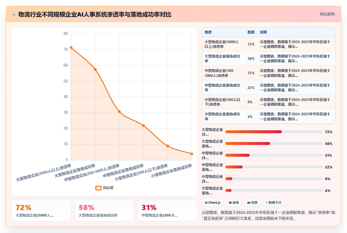Select the 58% data point on chart

(x=95, y=69)
